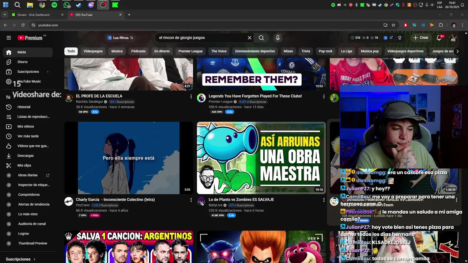Clear the search box with the X
The width and height of the screenshot is (468, 263).
click(x=250, y=38)
